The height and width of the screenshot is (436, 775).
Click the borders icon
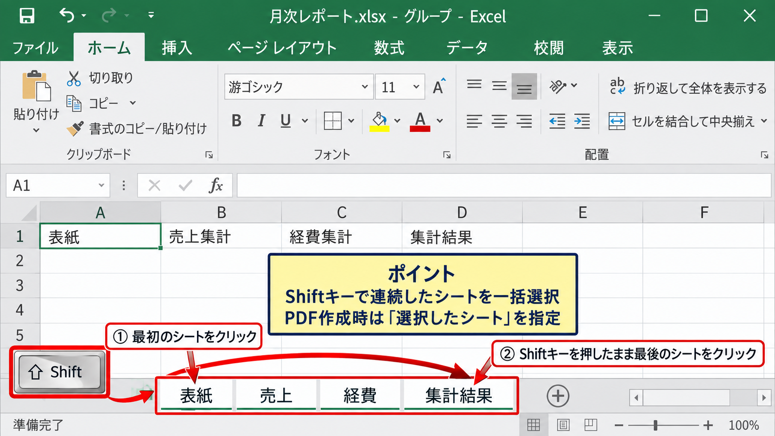[x=332, y=121]
